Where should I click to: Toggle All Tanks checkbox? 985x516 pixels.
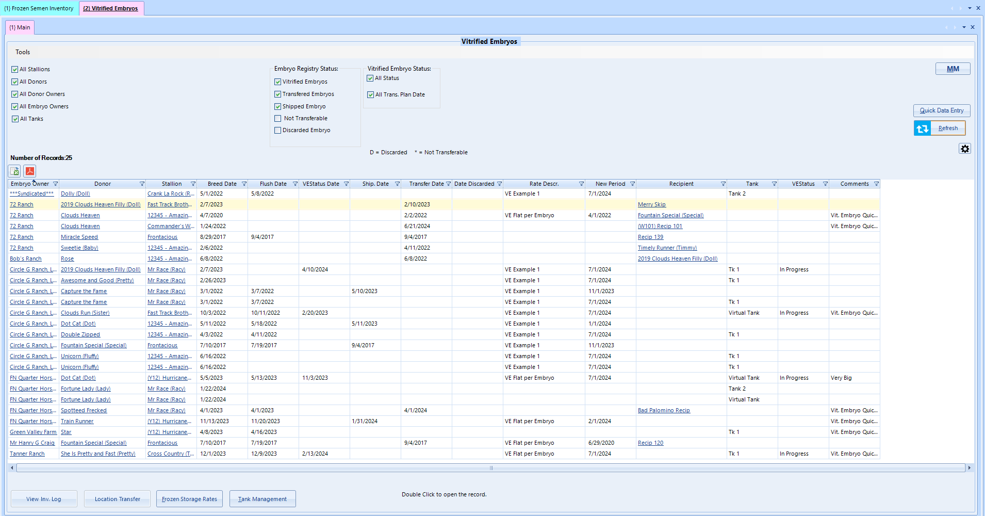[15, 119]
